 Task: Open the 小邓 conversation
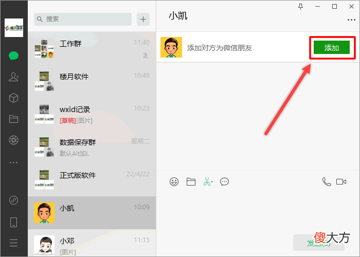tap(92, 243)
